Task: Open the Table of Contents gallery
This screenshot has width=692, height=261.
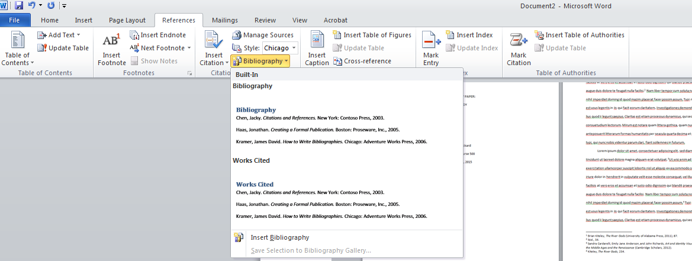Action: [x=18, y=49]
